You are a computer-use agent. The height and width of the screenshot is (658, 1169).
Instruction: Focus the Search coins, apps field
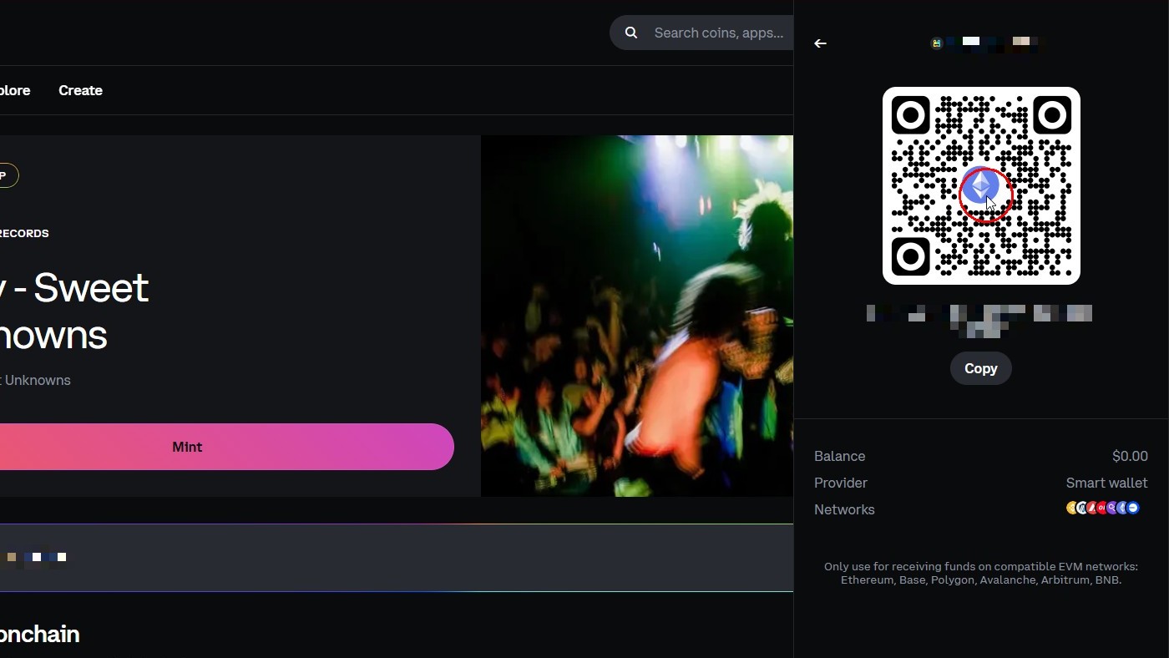click(x=701, y=33)
